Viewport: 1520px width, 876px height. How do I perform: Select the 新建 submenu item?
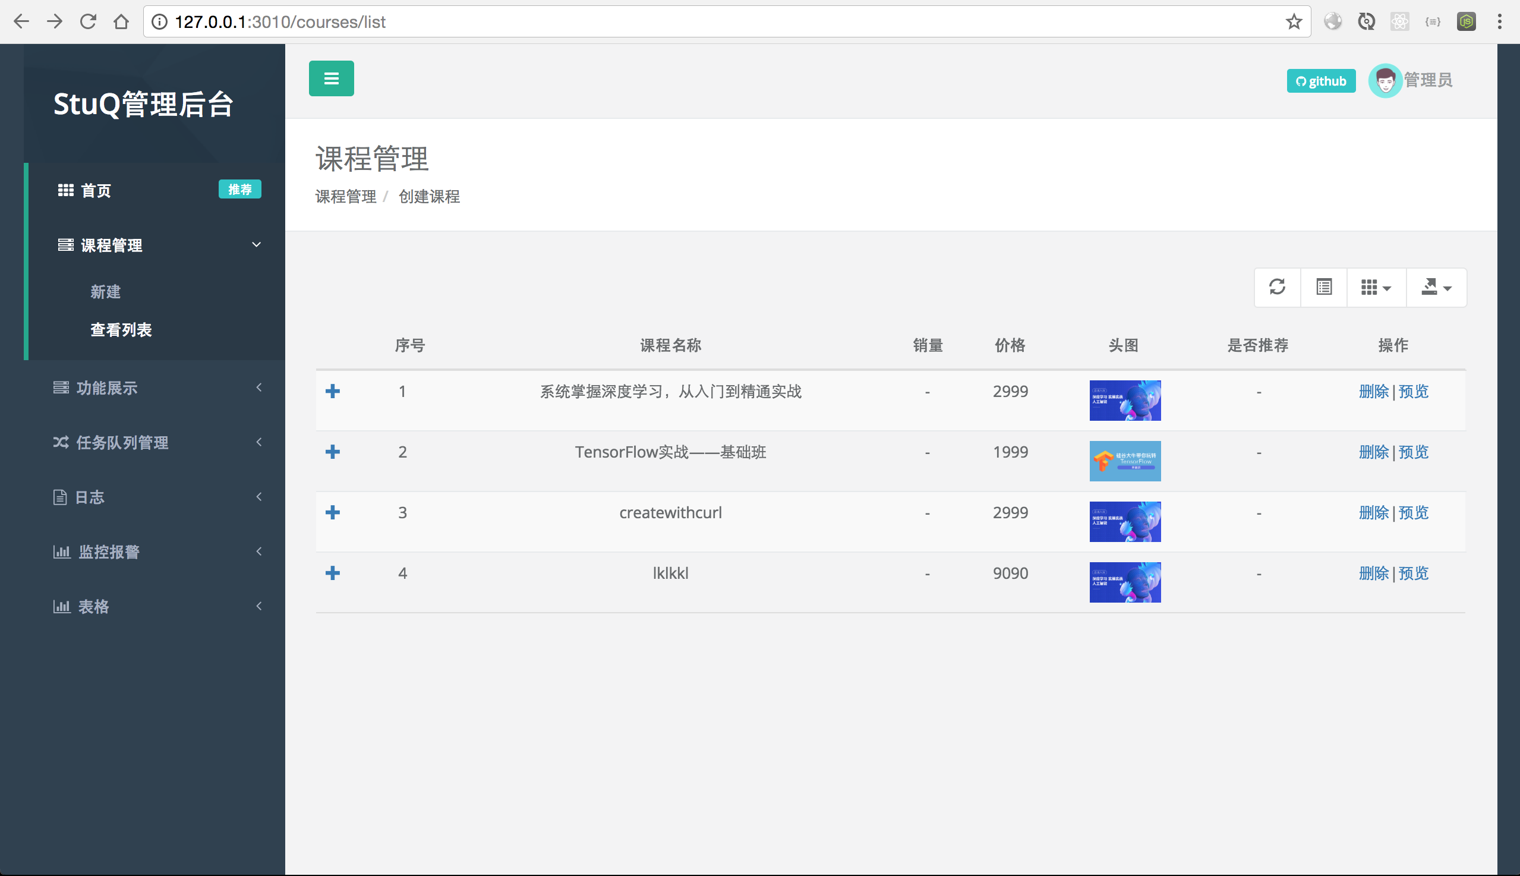coord(105,292)
